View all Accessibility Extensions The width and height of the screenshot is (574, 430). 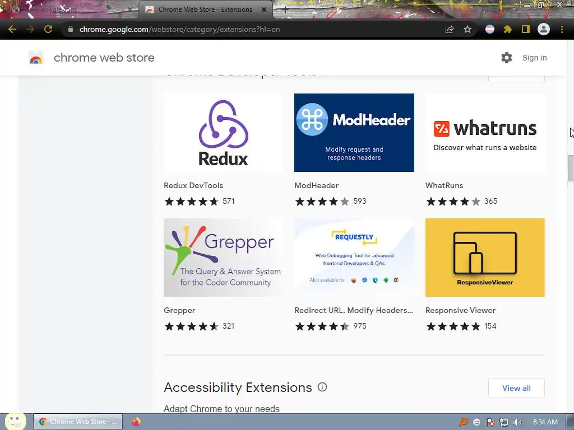point(516,388)
